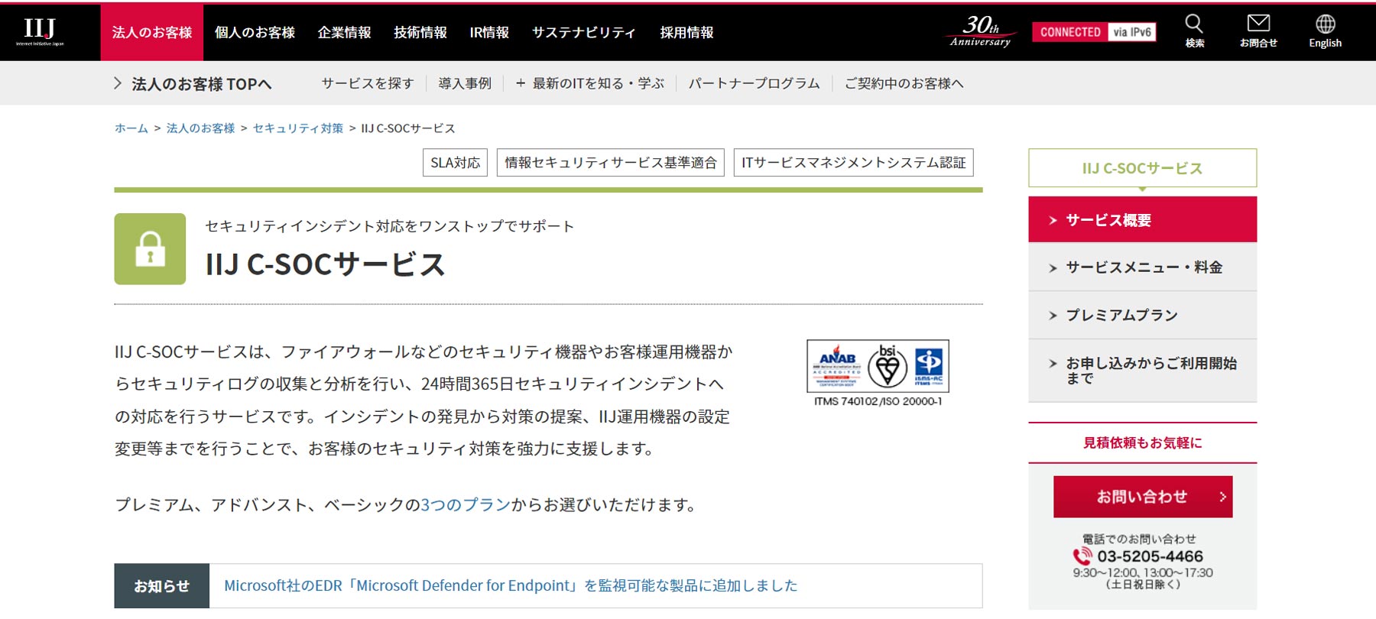This screenshot has width=1376, height=619.
Task: Click ITサービスマネジメントシステム認証 tag
Action: (x=854, y=162)
